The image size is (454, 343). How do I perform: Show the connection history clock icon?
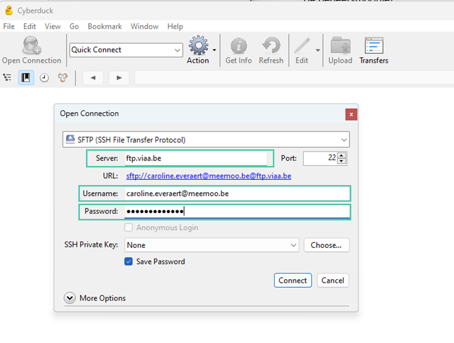44,77
